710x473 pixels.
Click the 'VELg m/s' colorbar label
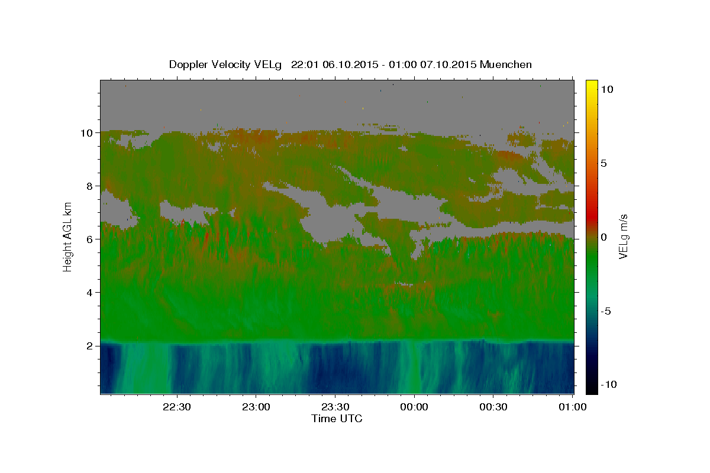tap(623, 237)
